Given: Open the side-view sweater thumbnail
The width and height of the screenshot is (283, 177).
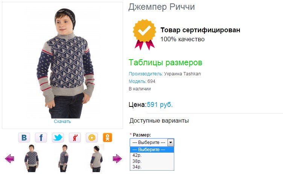Looking at the screenshot, I should (63, 158).
